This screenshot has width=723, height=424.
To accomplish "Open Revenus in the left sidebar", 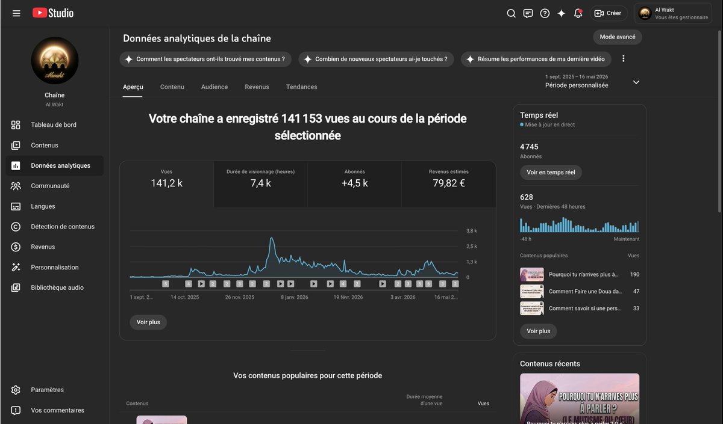I will click(x=55, y=247).
